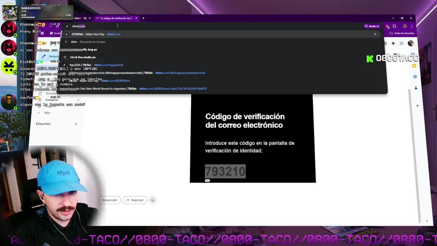Click the Reenviar button
The width and height of the screenshot is (437, 246).
coord(135,200)
